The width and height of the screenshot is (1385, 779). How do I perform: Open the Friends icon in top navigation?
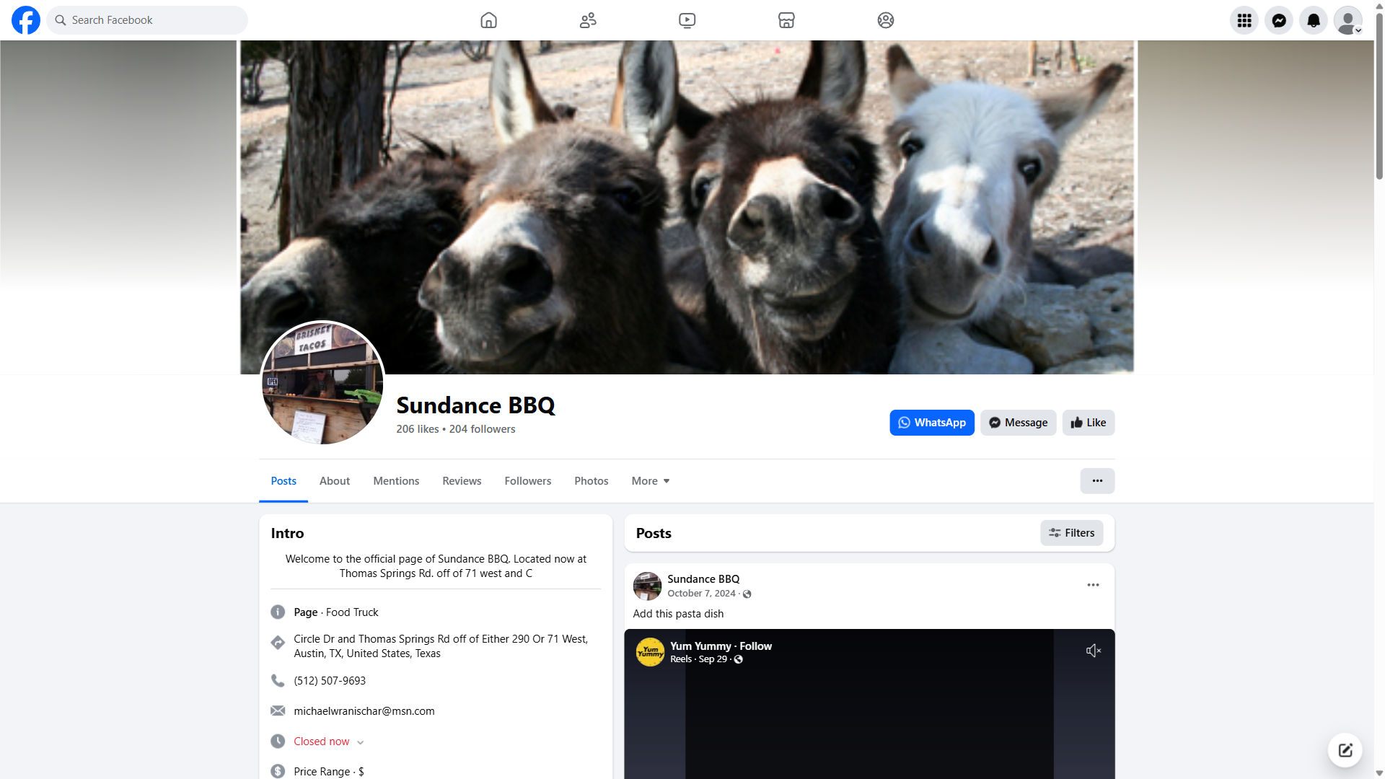point(588,20)
